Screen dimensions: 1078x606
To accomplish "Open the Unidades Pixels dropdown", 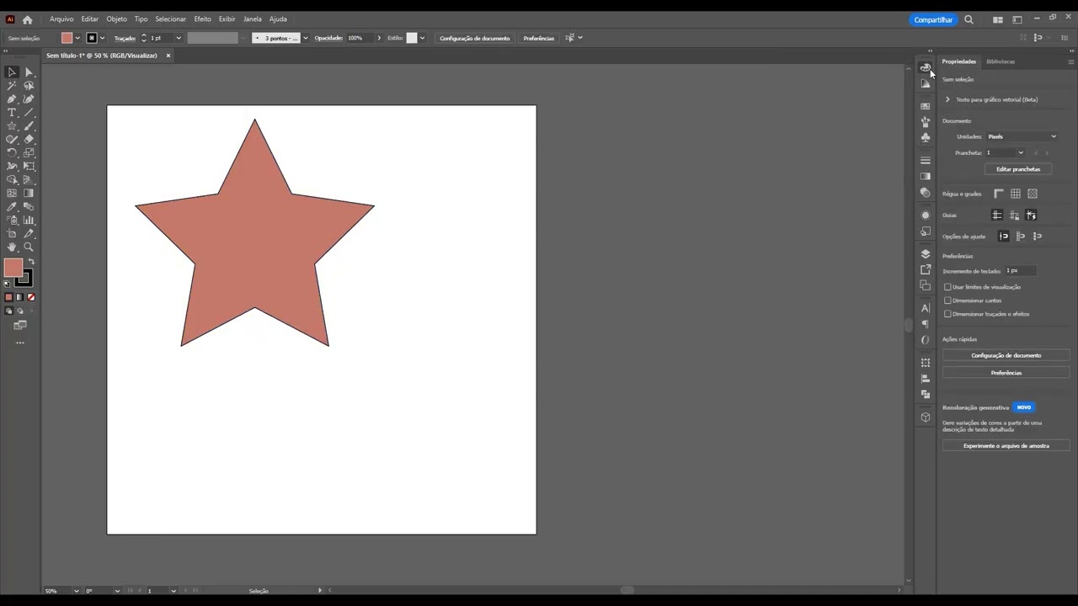I will [x=1022, y=136].
